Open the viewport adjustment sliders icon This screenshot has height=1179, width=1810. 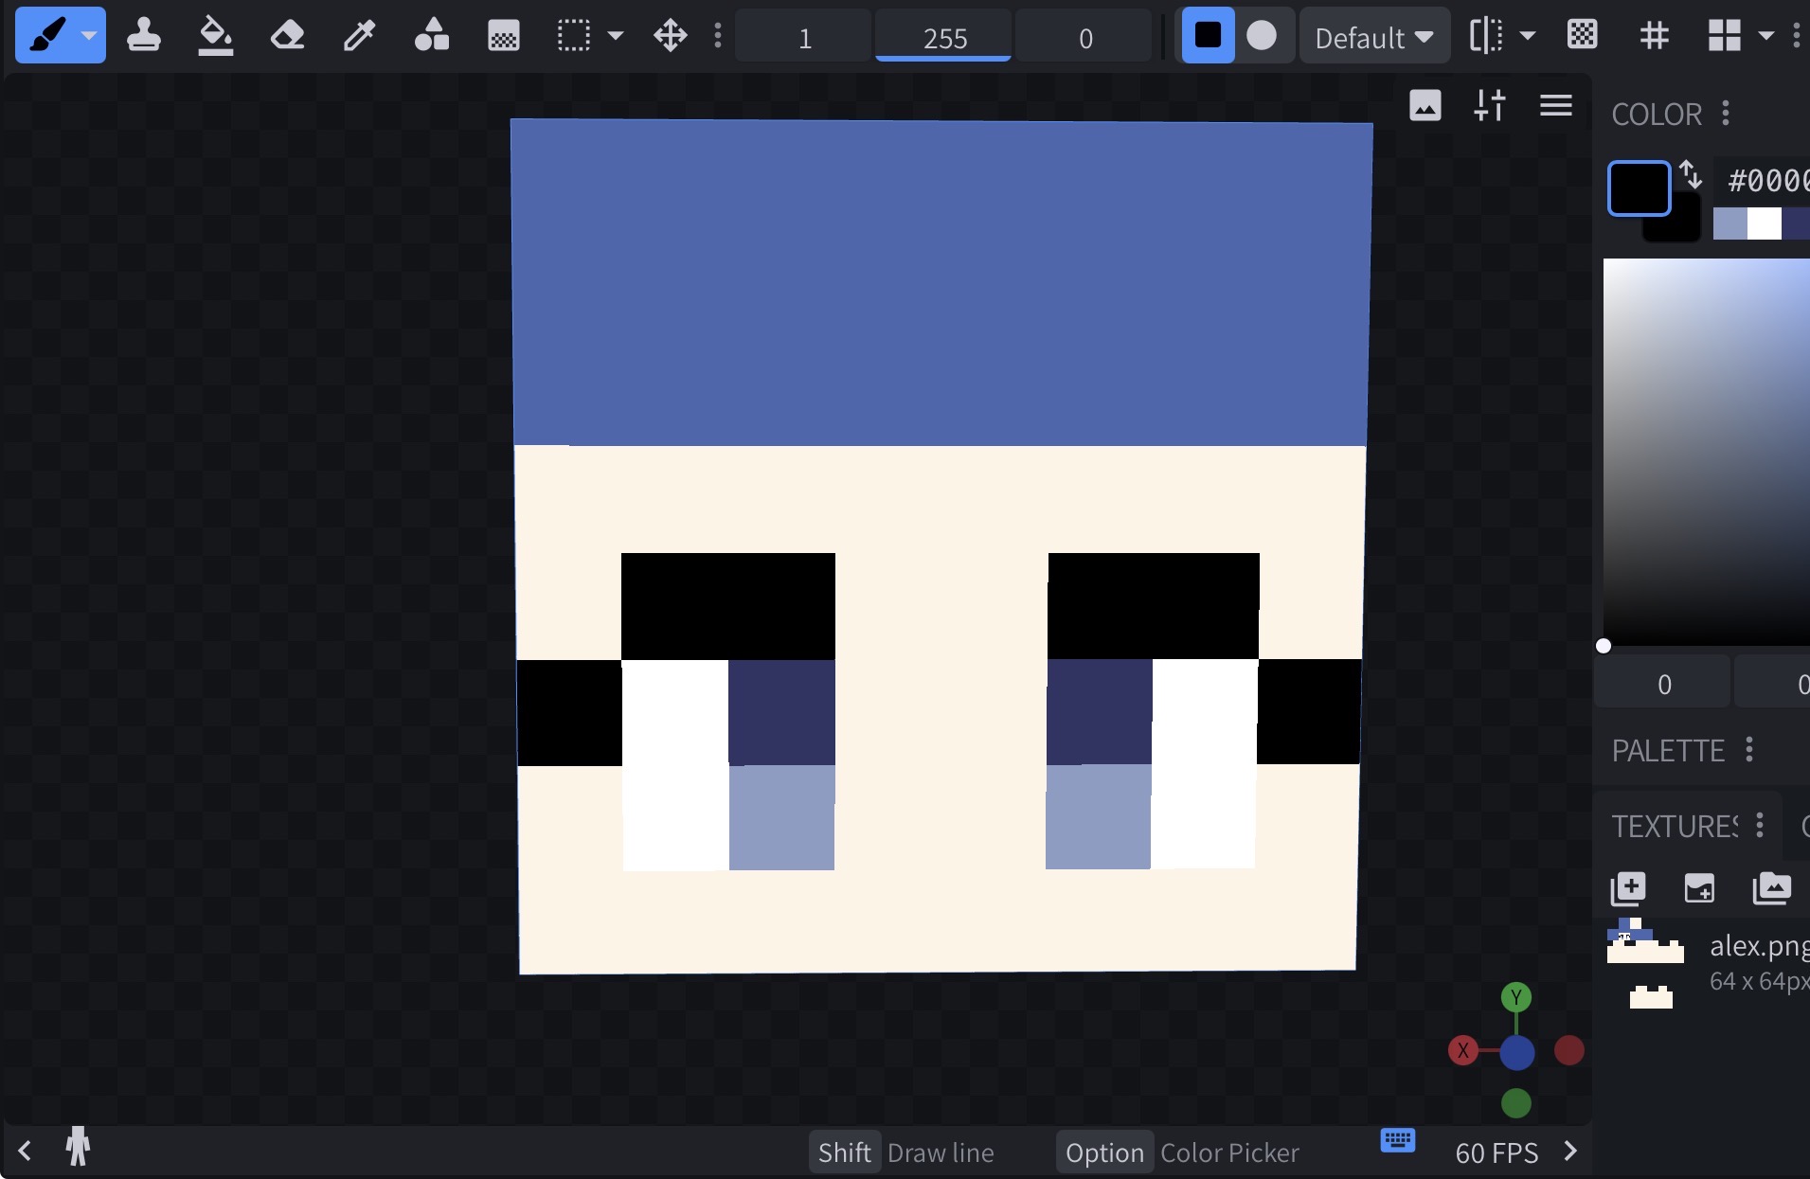coord(1490,105)
